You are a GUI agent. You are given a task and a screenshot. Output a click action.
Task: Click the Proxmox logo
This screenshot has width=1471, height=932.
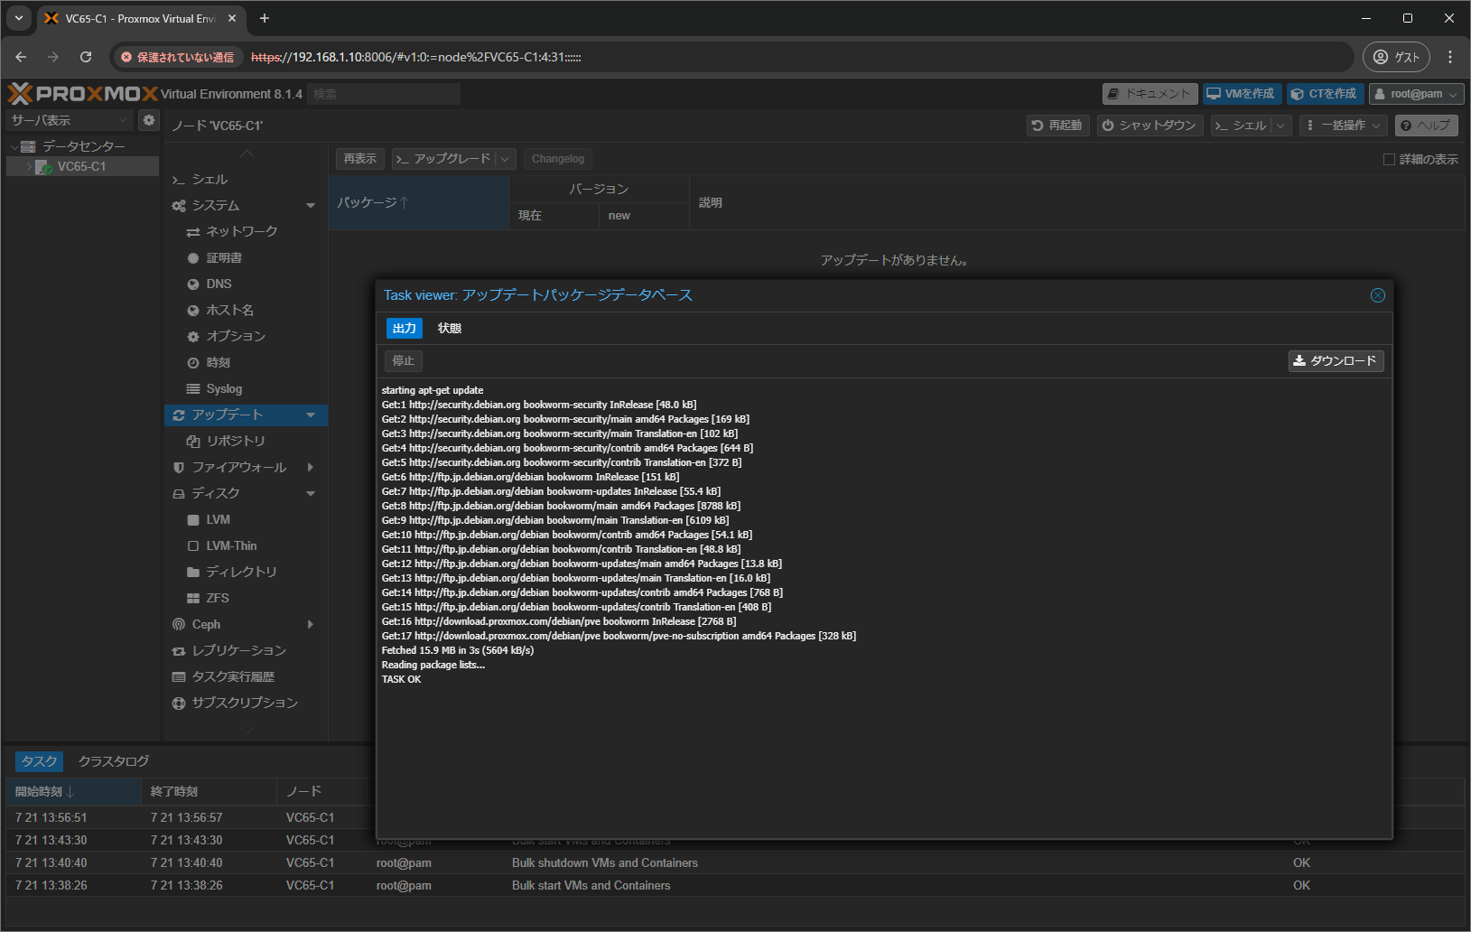82,94
